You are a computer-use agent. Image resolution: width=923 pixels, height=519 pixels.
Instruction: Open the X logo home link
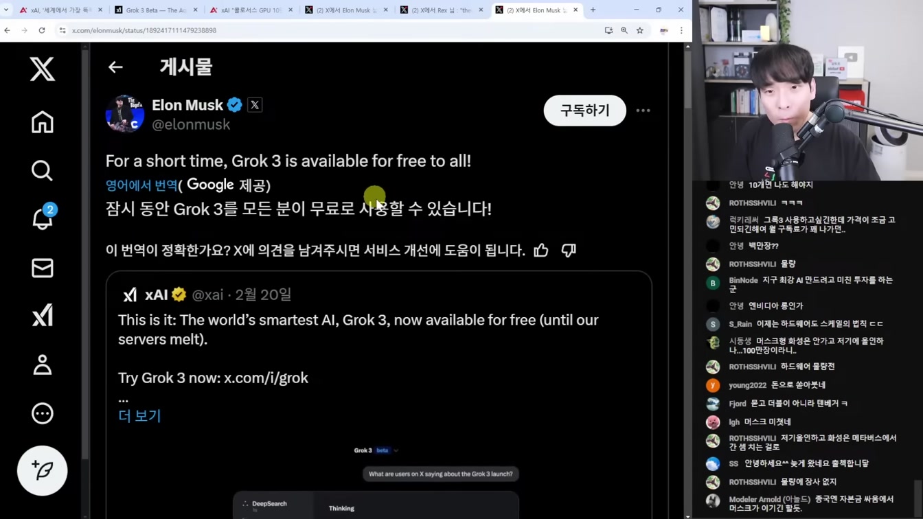(x=42, y=69)
